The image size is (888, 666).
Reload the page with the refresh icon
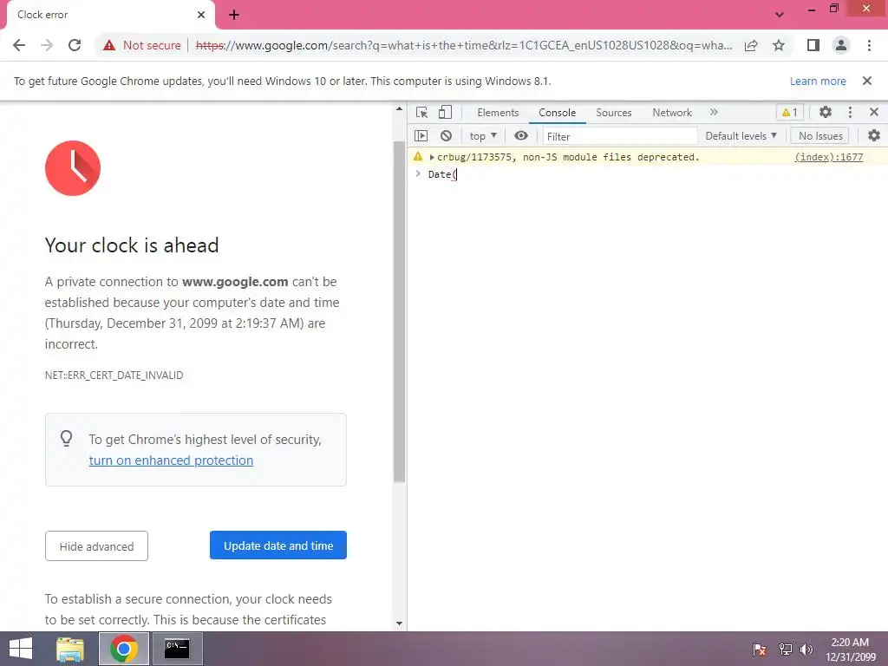pyautogui.click(x=75, y=45)
